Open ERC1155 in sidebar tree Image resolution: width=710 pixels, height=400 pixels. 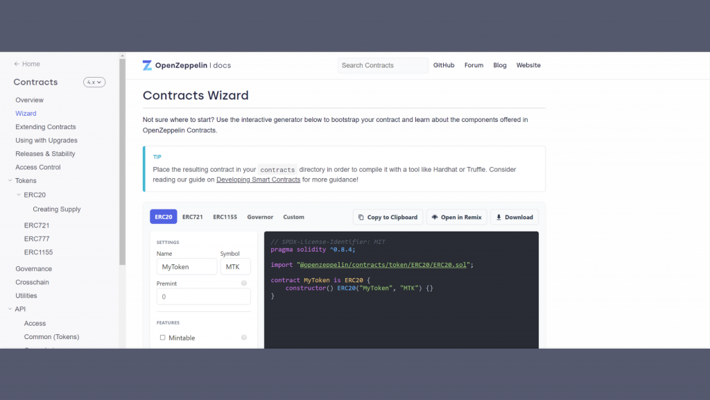pyautogui.click(x=38, y=252)
